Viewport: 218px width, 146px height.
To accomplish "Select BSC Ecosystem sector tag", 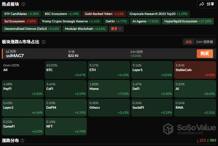I will (x=62, y=14).
